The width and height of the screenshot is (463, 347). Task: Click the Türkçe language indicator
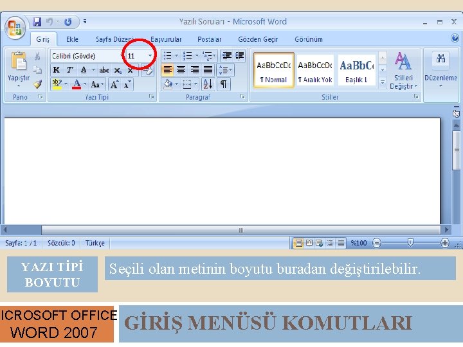[x=95, y=243]
